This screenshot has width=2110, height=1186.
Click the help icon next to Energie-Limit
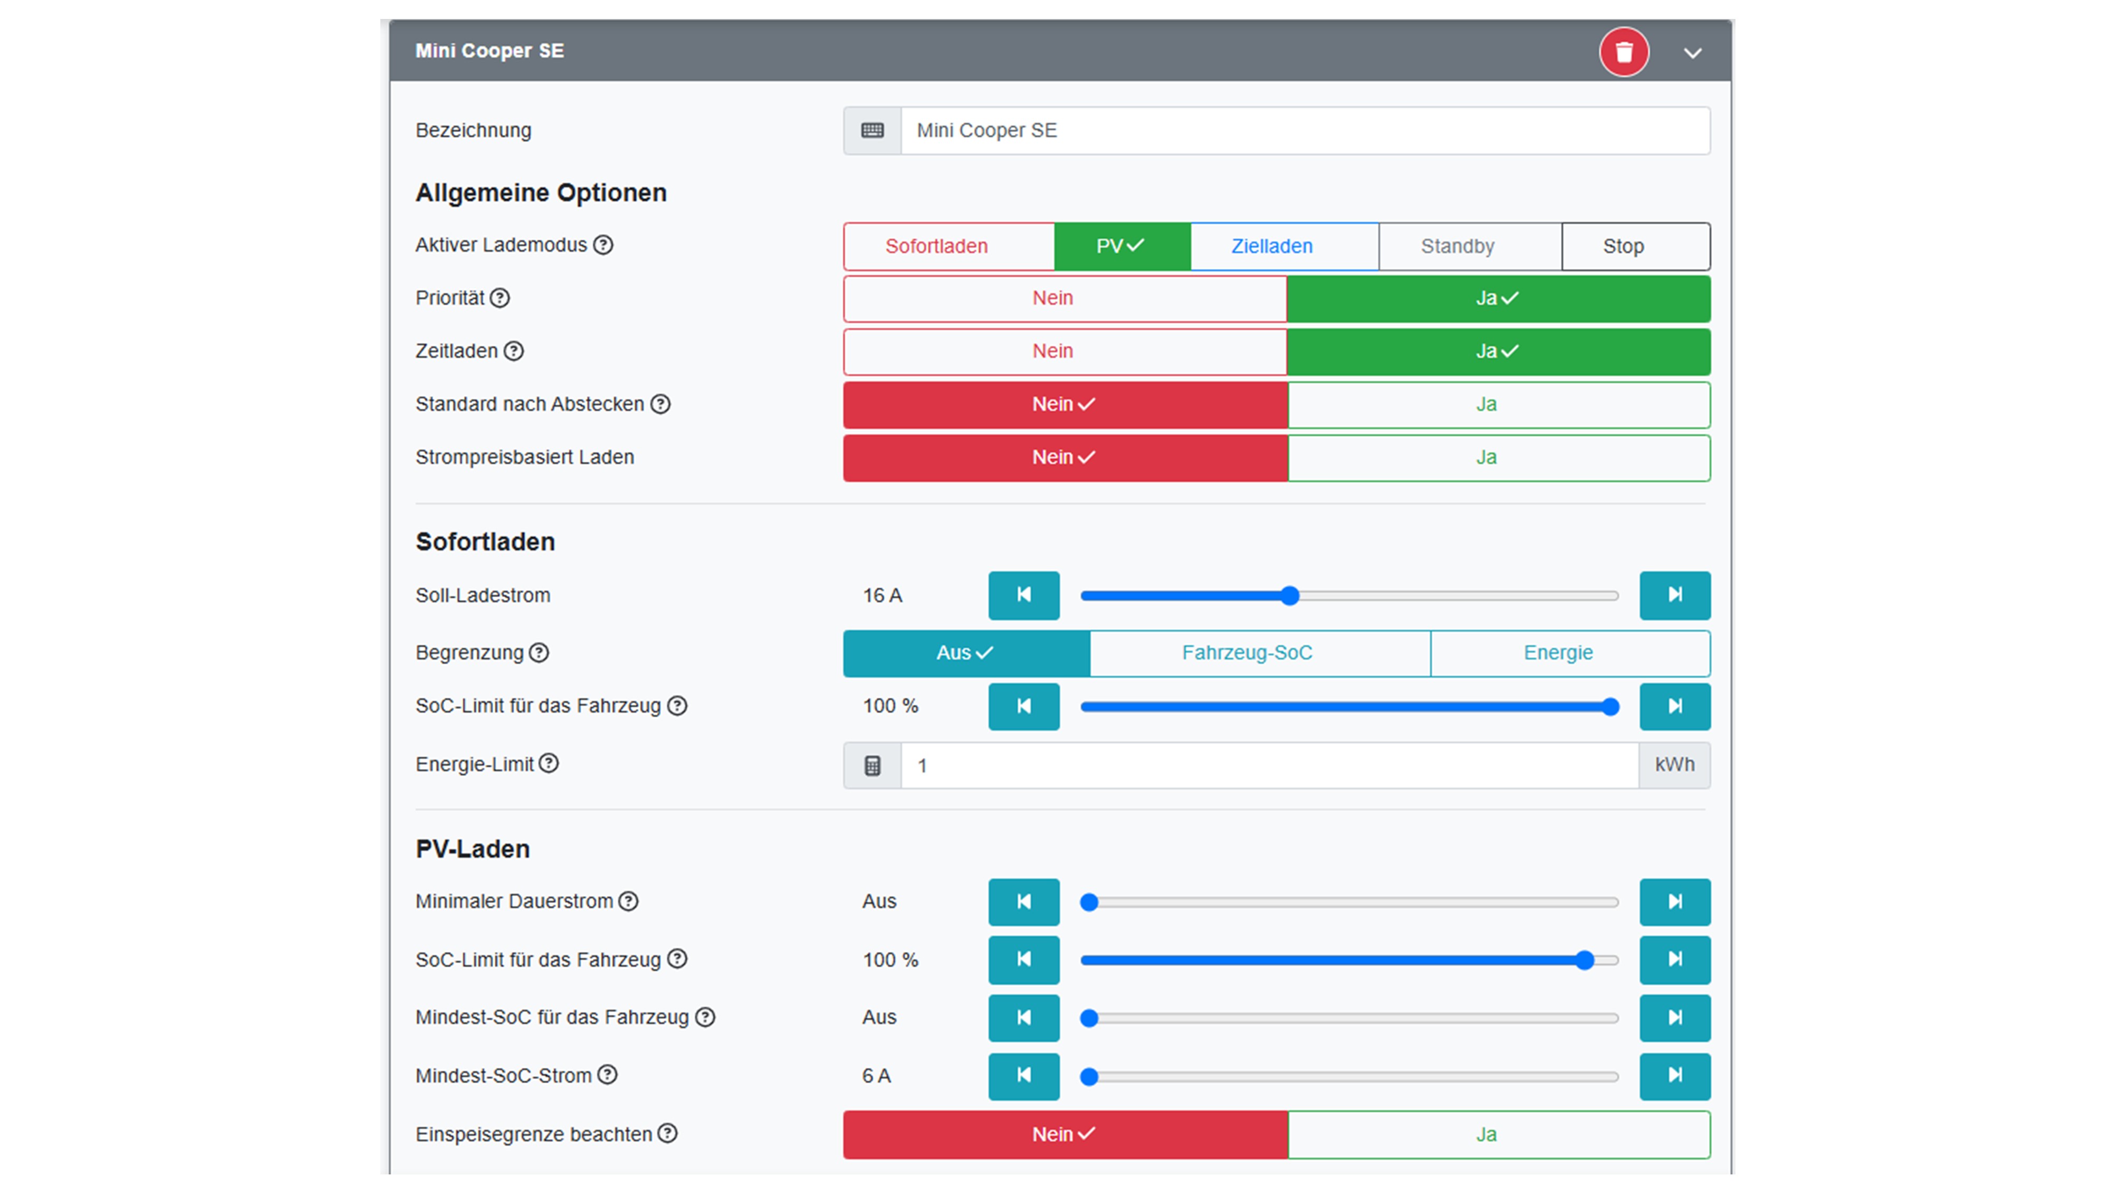(x=549, y=764)
